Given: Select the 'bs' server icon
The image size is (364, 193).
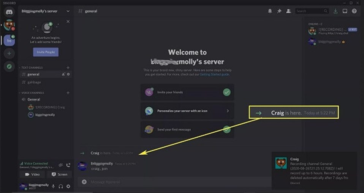Looking at the screenshot, I should point(9,41).
